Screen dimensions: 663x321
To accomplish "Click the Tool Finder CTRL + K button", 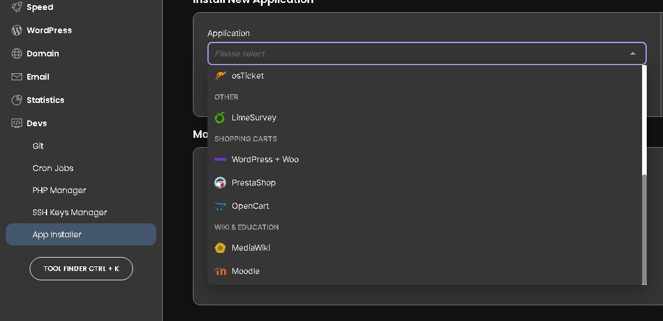I will click(x=81, y=269).
